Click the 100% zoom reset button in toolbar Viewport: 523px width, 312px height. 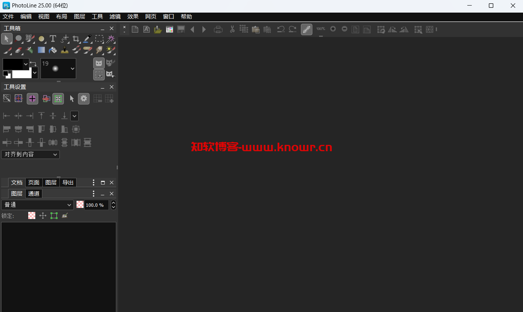coord(321,29)
